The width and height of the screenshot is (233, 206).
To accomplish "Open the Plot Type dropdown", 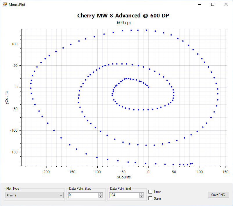I will (35, 195).
